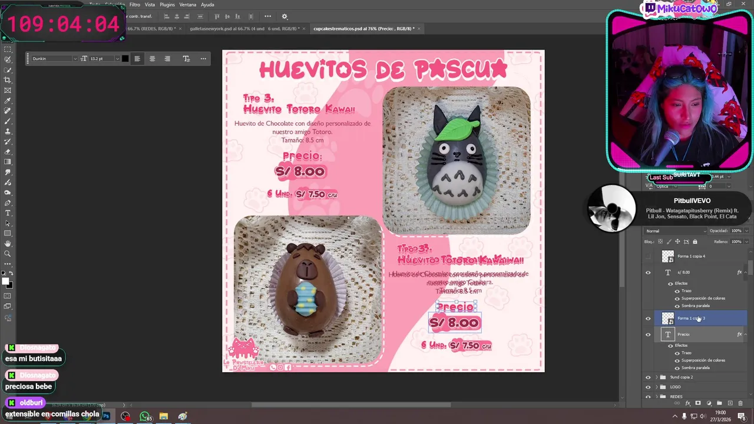The image size is (754, 424).
Task: Expand the 9und copia 2 group
Action: coord(656,377)
